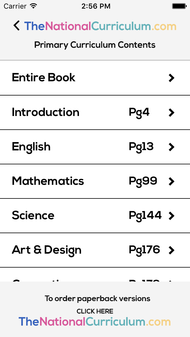Viewport: 190px width, 337px height.
Task: Choose the Mathematics chapter title
Action: 48,181
